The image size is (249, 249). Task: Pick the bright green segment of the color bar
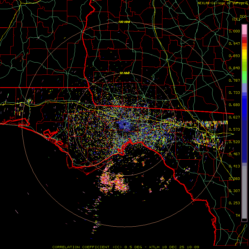pyautogui.click(x=244, y=76)
